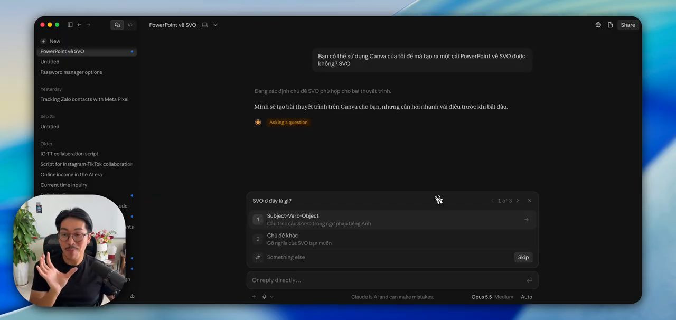Go to the next question chevron

(x=518, y=201)
